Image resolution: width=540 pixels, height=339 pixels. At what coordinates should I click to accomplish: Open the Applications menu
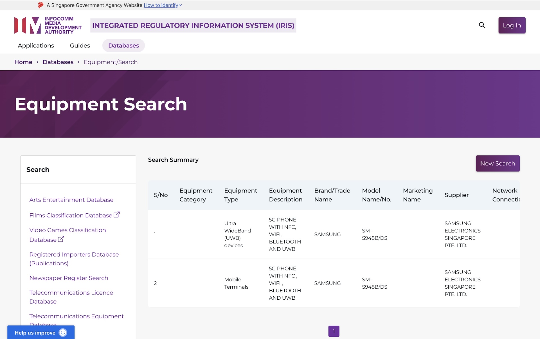36,46
